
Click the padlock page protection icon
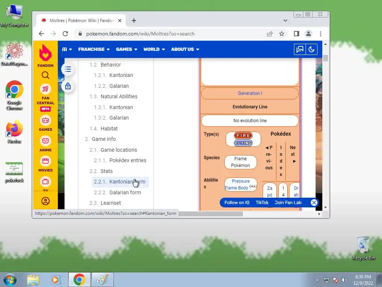click(68, 86)
